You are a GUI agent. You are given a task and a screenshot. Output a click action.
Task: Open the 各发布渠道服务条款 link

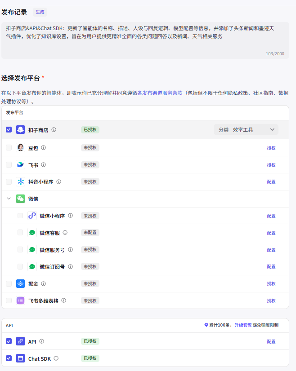click(x=160, y=93)
